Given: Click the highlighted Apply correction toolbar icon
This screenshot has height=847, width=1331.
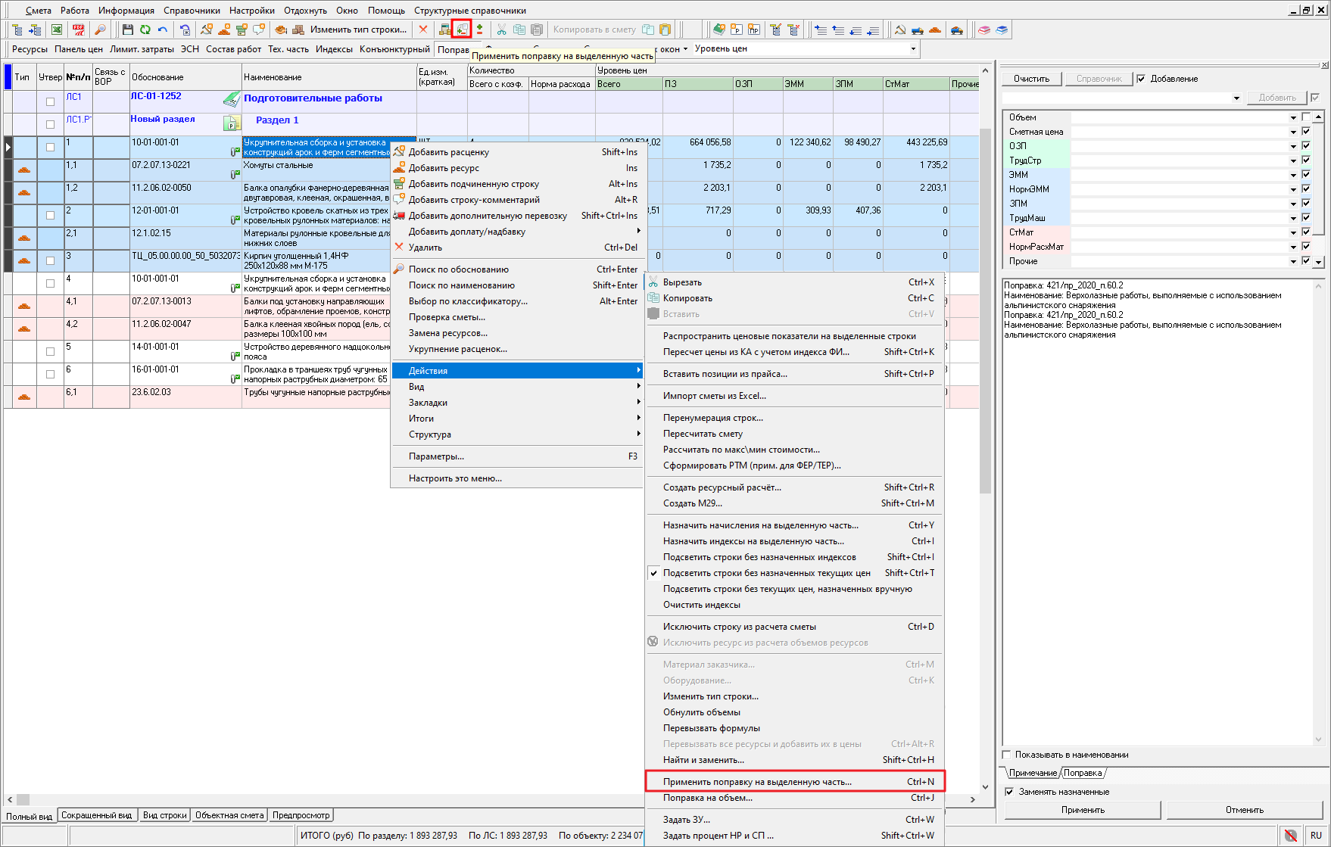Looking at the screenshot, I should click(x=461, y=30).
